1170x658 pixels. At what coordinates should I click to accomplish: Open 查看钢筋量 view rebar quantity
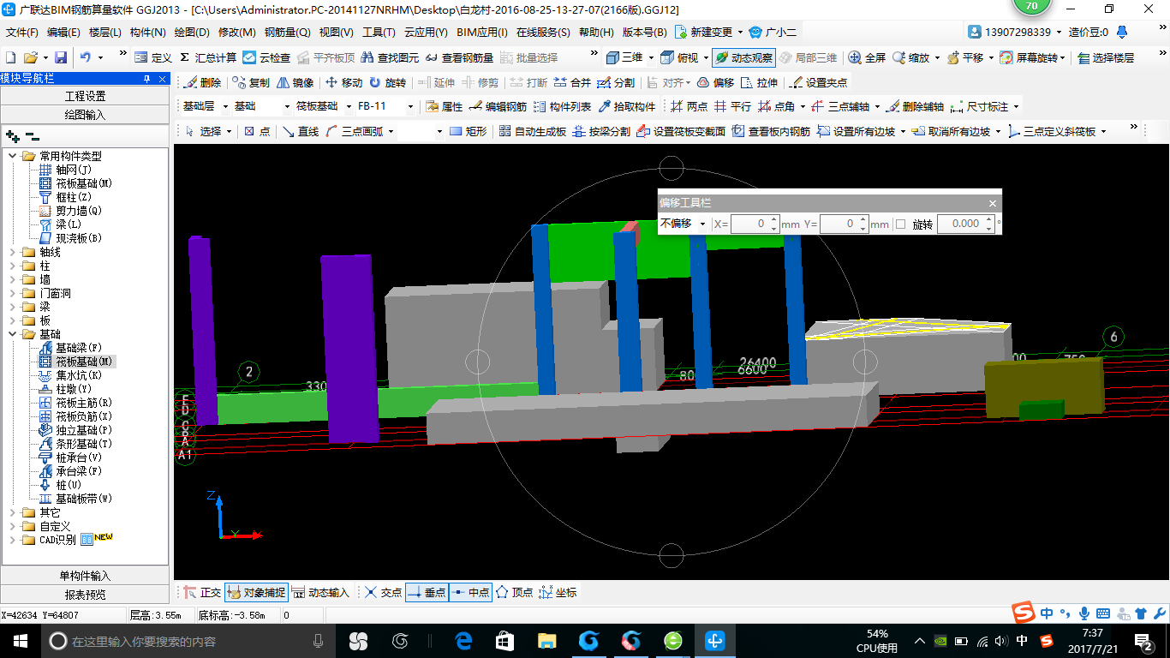point(458,57)
